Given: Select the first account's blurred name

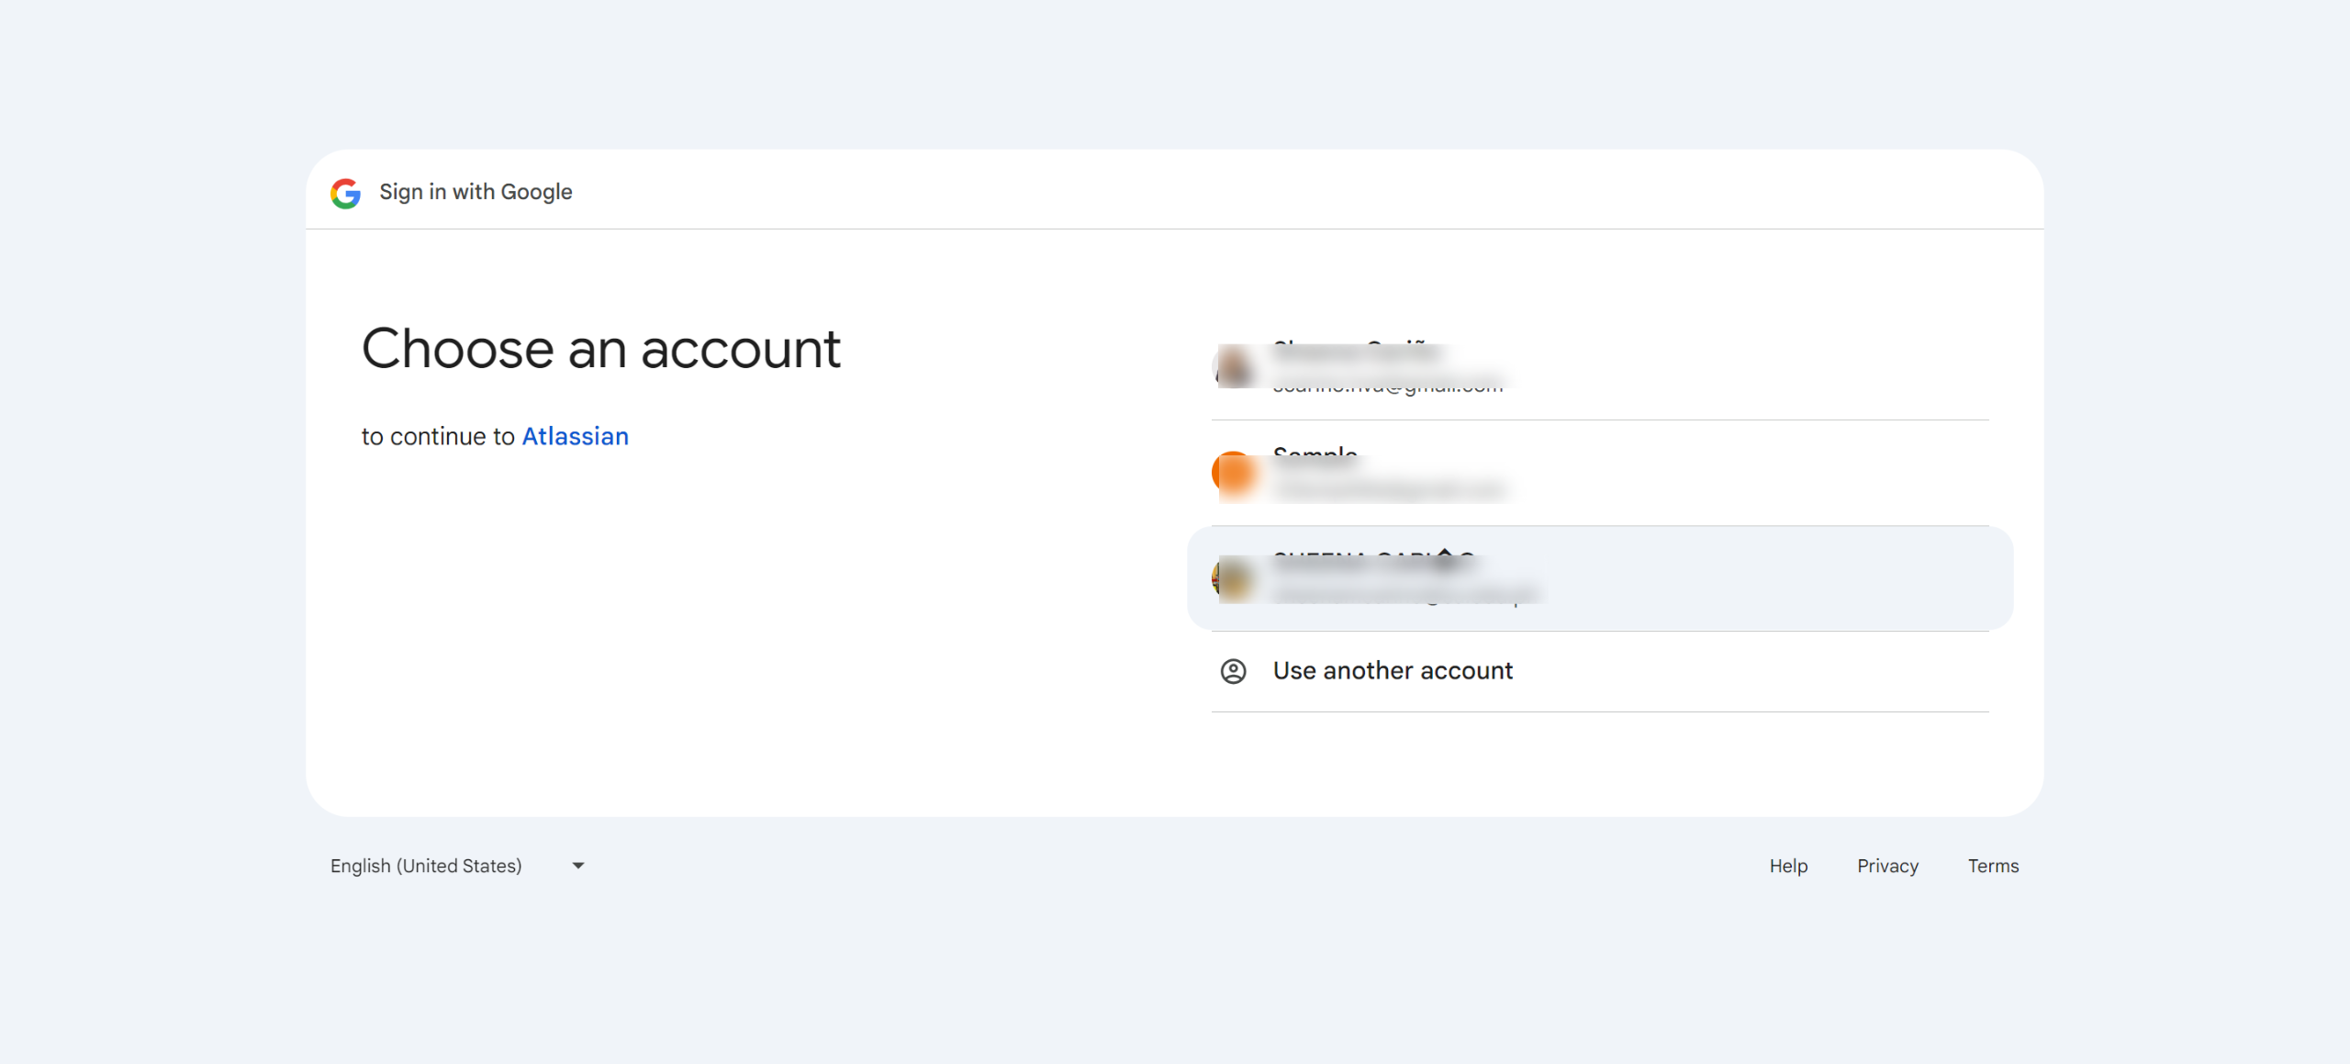Looking at the screenshot, I should pyautogui.click(x=1356, y=352).
